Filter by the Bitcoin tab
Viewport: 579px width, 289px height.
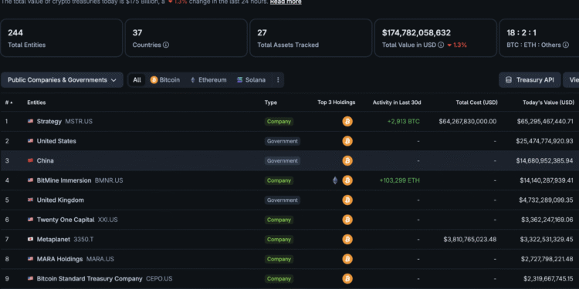tap(165, 80)
